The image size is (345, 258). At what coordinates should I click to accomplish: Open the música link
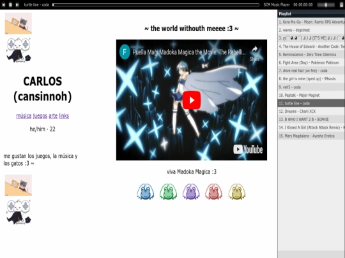point(24,115)
